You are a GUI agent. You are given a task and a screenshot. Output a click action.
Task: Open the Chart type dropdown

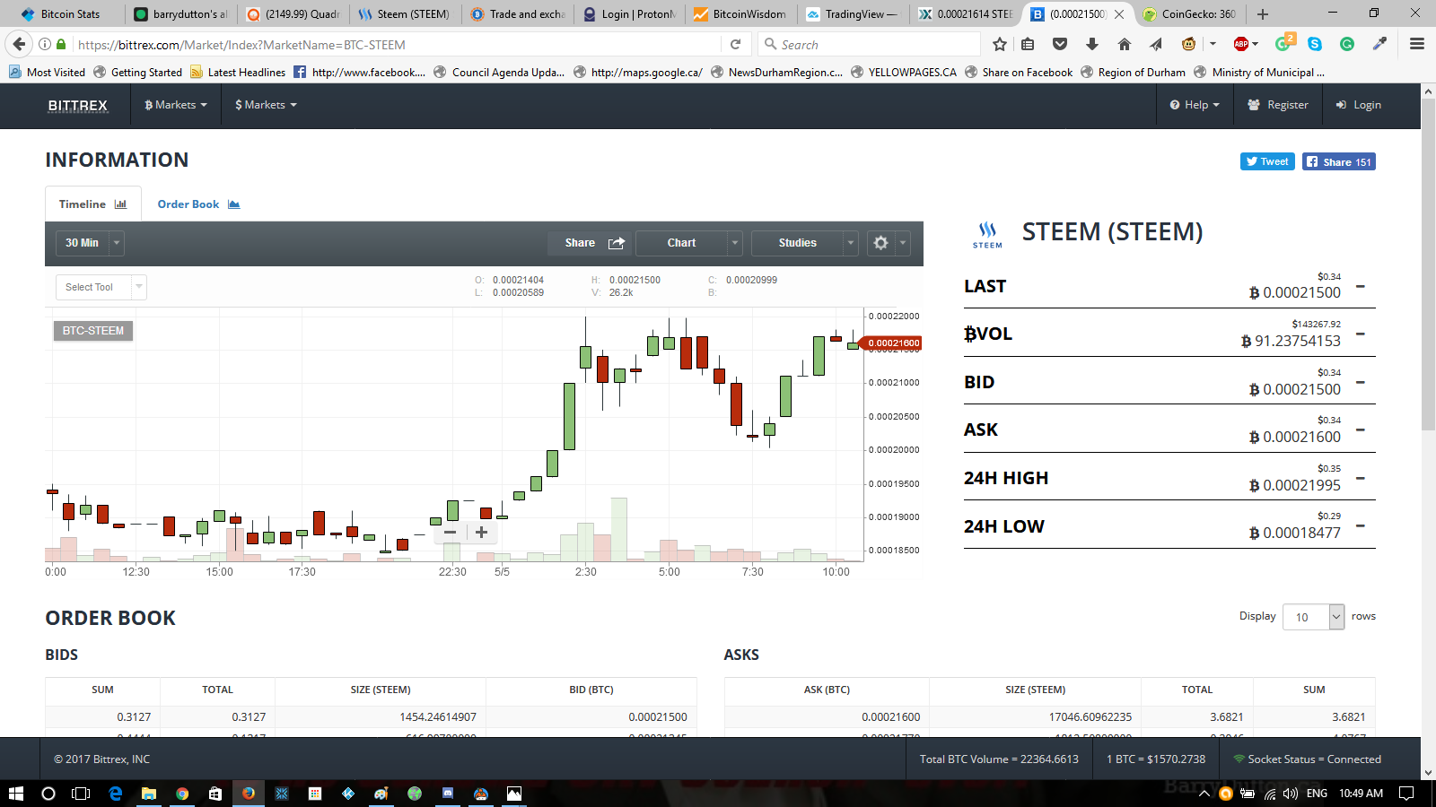[689, 243]
